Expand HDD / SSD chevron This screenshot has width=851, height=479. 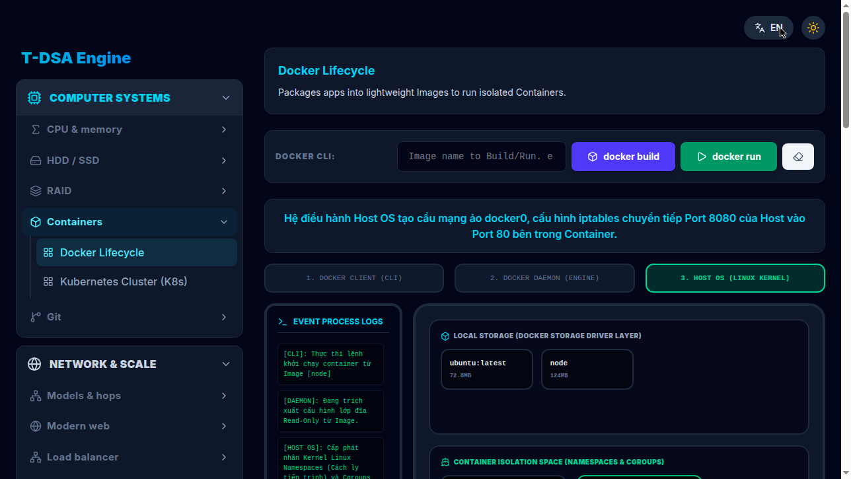pos(224,161)
